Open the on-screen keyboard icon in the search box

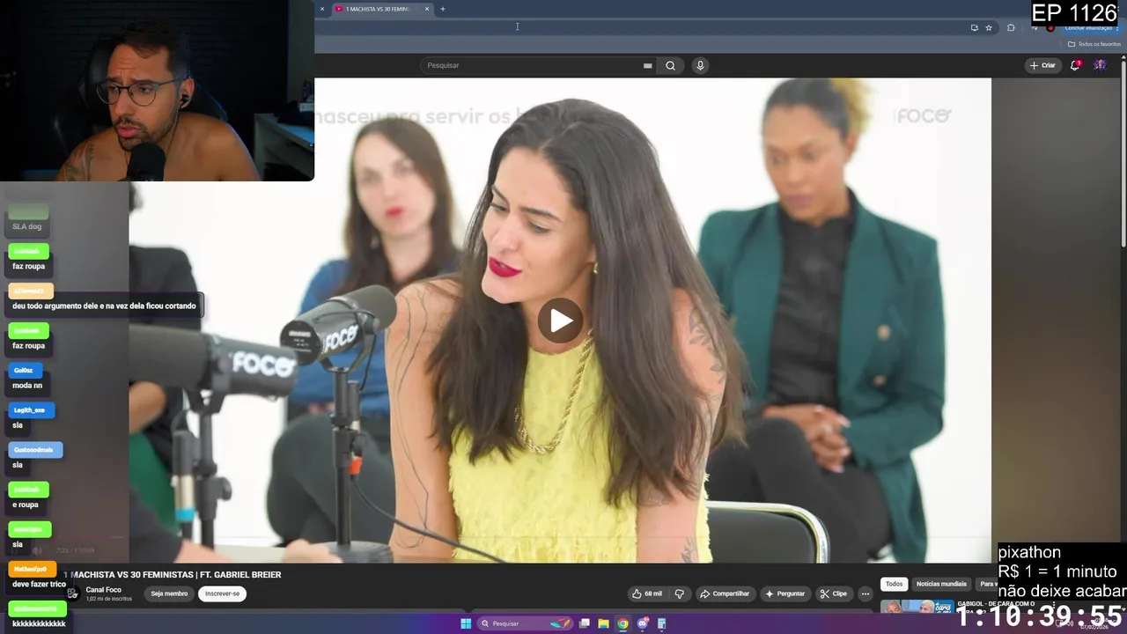648,65
